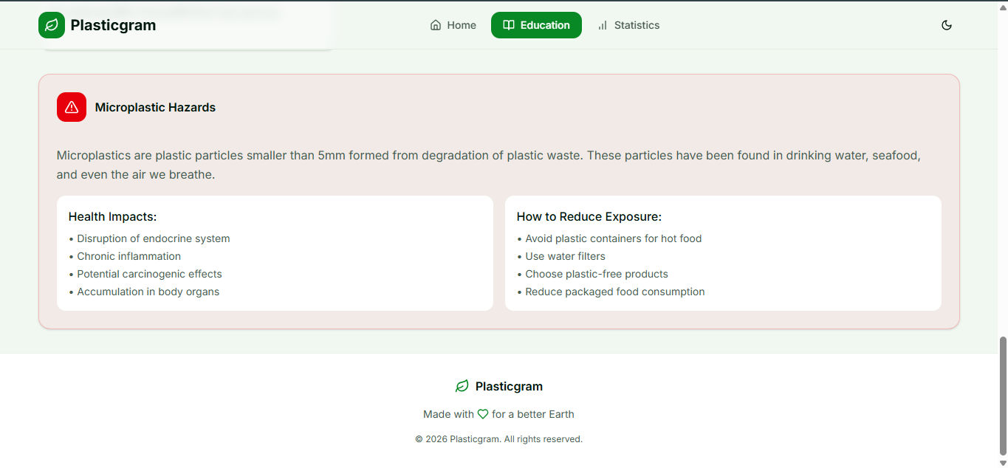Viewport: 1008px width, 468px height.
Task: Click the green heart icon in footer
Action: click(483, 414)
